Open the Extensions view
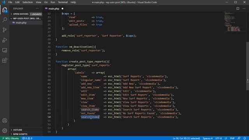Image resolution: width=249 pixels, height=140 pixels. (x=5, y=60)
